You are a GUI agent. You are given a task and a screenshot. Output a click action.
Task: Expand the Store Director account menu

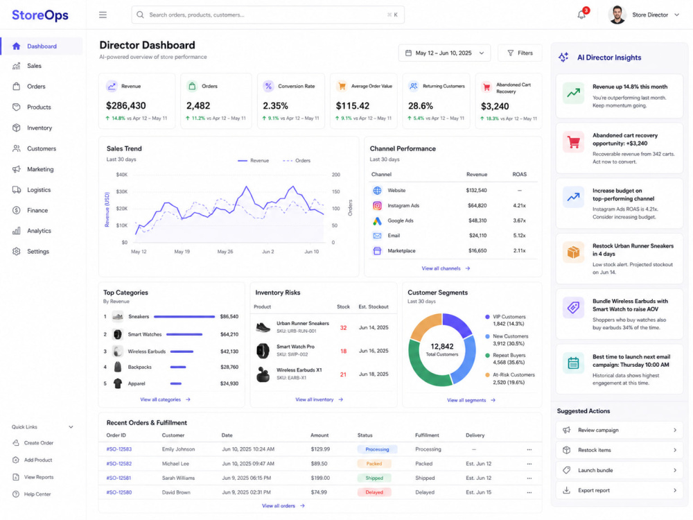(x=676, y=15)
